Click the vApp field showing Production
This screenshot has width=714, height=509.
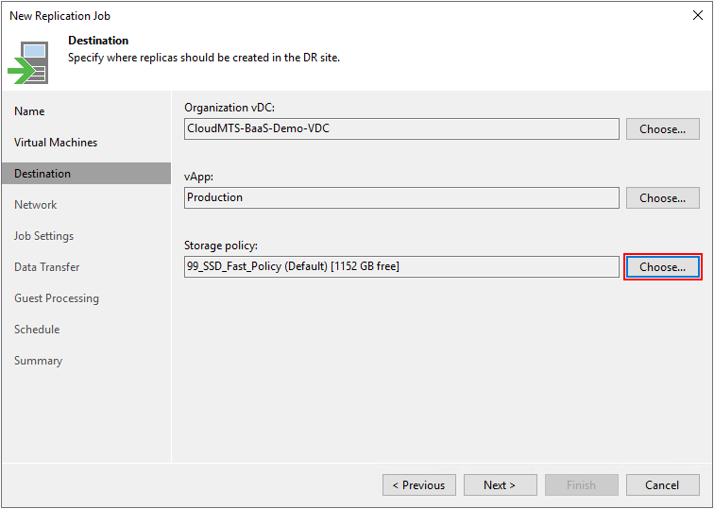point(401,198)
